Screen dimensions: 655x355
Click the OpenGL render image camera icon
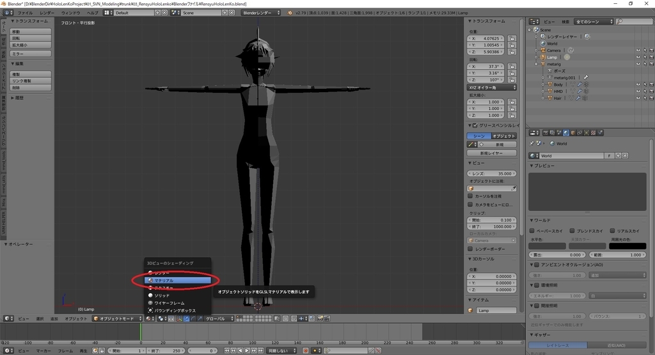(320, 319)
